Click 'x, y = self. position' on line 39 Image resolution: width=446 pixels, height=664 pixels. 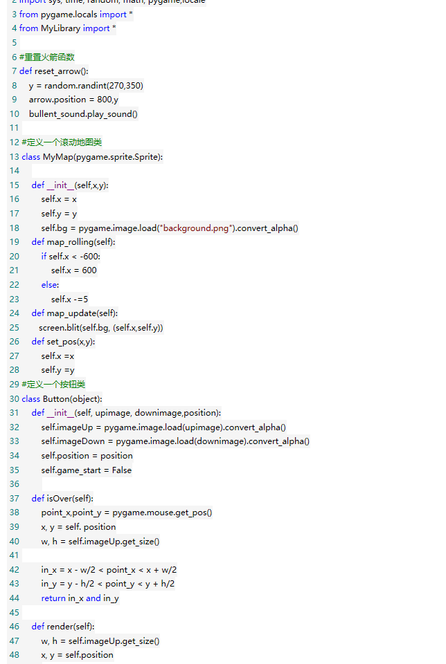click(78, 527)
